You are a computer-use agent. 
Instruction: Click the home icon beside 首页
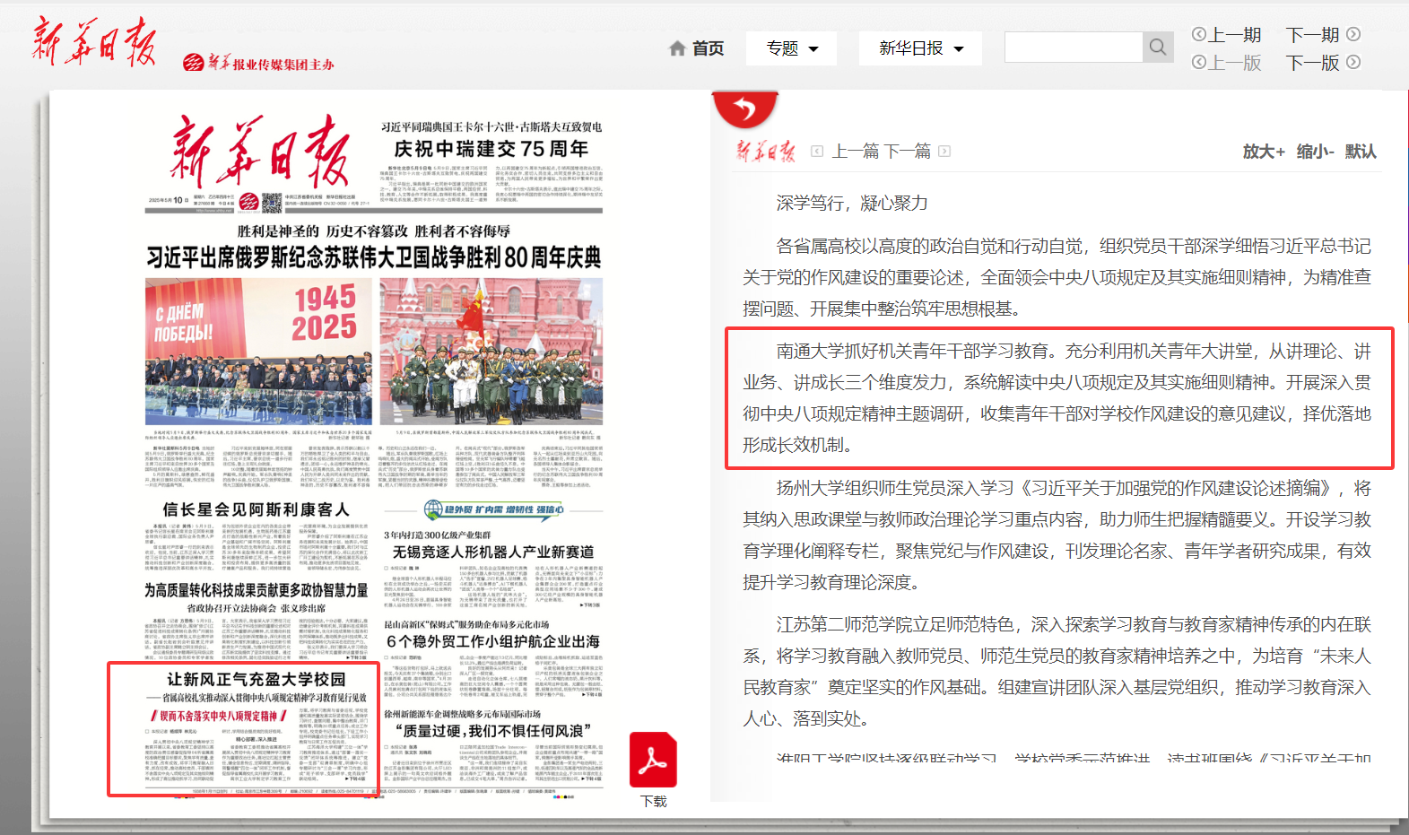tap(677, 48)
